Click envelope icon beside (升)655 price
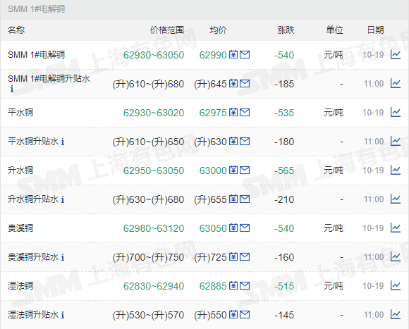 [x=245, y=199]
